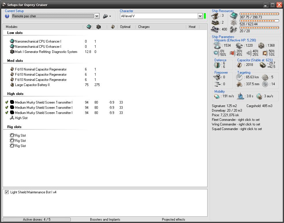Click the drone bandwidth icon by 20 / 20

point(234,29)
